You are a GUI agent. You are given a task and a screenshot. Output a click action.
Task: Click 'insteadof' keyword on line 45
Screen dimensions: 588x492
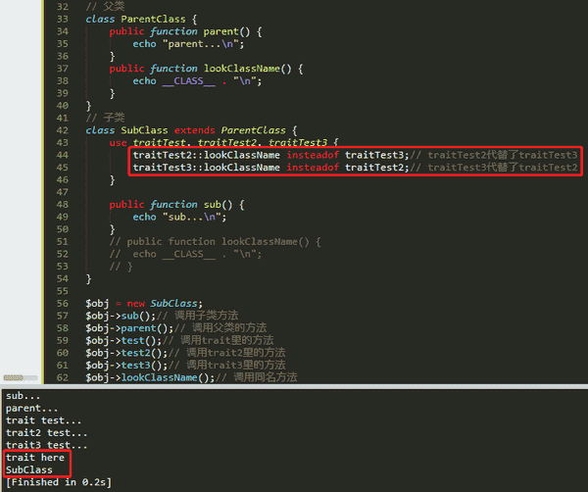click(x=313, y=168)
